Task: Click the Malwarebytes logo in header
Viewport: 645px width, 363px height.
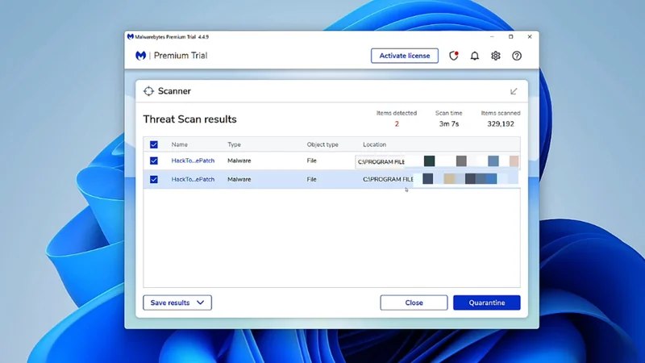Action: 141,56
